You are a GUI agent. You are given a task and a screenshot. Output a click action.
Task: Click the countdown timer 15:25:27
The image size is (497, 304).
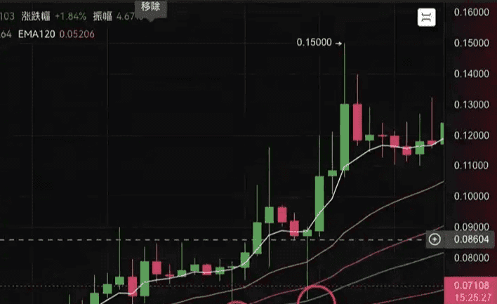point(472,298)
